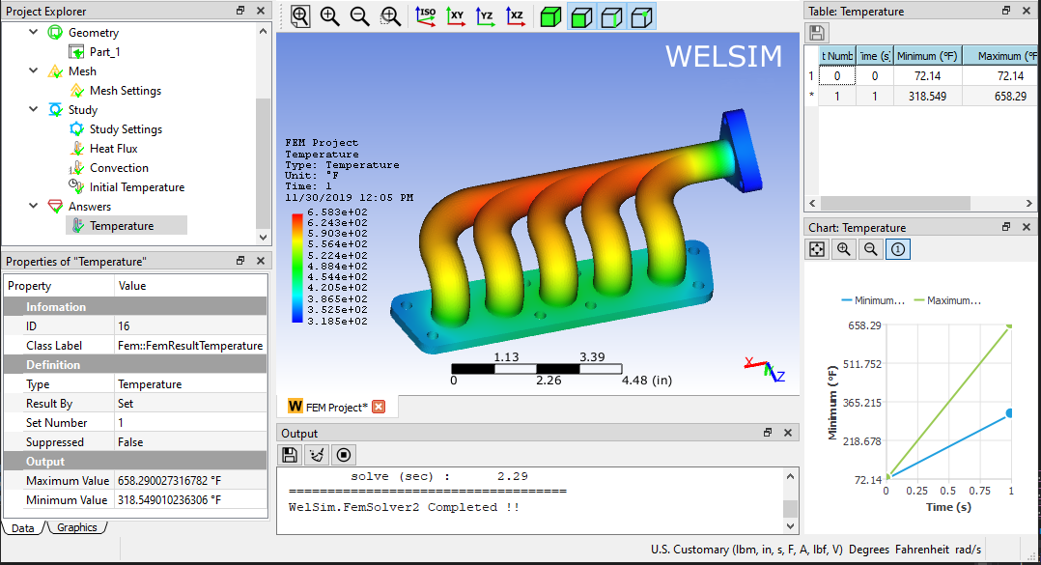Select the solid green shaded display mode
The width and height of the screenshot is (1041, 565).
[x=550, y=16]
